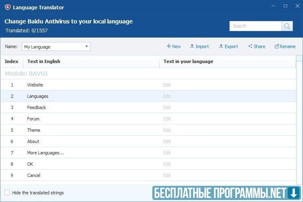Edit translation for Cancel row
The height and width of the screenshot is (202, 303).
point(167,175)
